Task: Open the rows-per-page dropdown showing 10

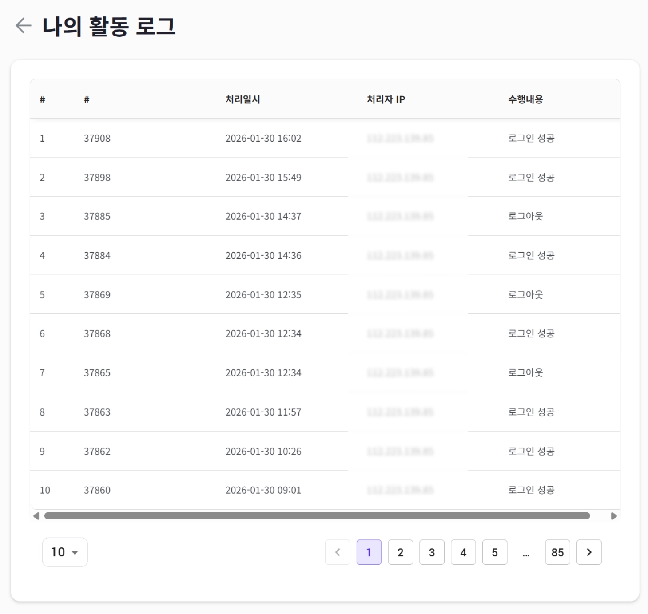Action: (65, 552)
